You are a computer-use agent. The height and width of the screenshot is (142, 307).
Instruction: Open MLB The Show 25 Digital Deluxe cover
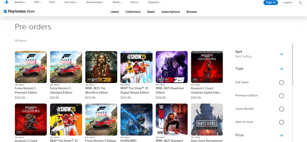136,67
